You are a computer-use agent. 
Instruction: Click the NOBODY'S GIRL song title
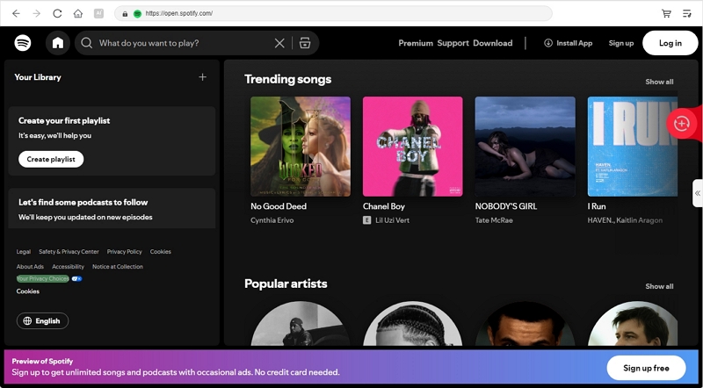click(x=506, y=206)
